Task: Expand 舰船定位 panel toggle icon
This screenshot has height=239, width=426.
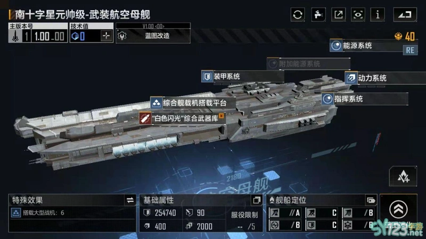Action: 371,200
